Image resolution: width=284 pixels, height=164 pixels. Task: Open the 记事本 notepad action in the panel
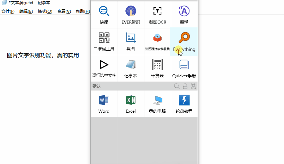pyautogui.click(x=131, y=68)
